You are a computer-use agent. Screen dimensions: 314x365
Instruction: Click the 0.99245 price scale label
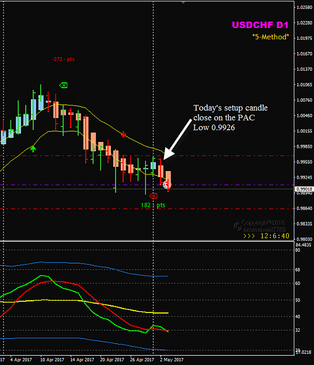(305, 178)
